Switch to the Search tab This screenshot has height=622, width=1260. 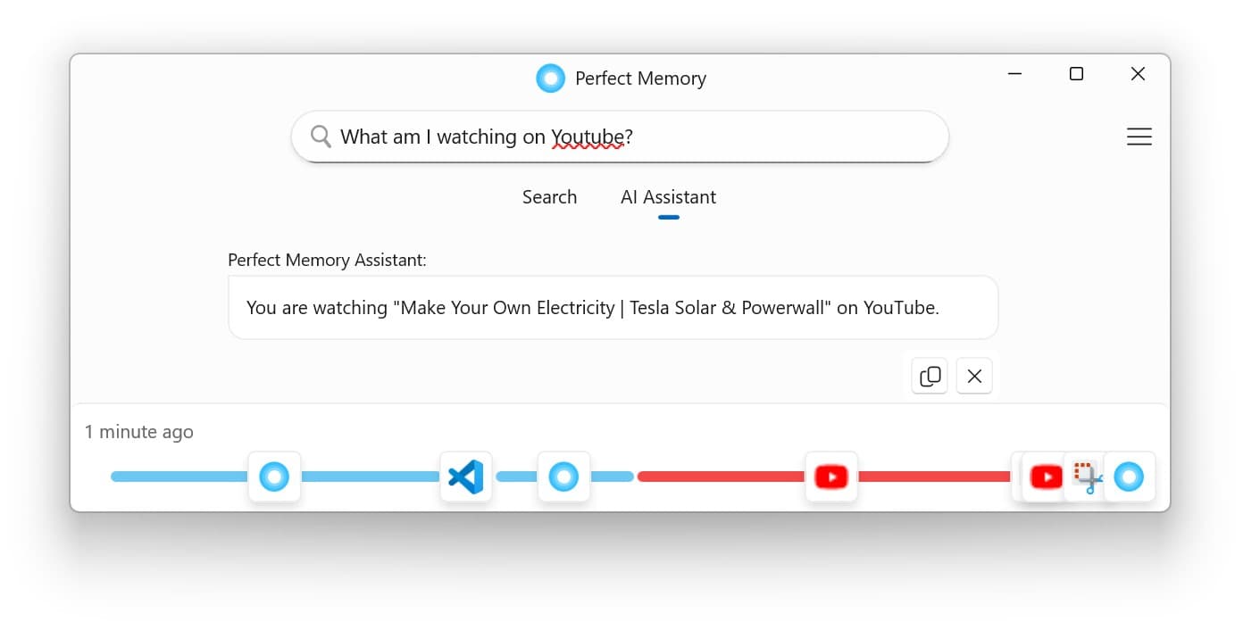[x=549, y=197]
